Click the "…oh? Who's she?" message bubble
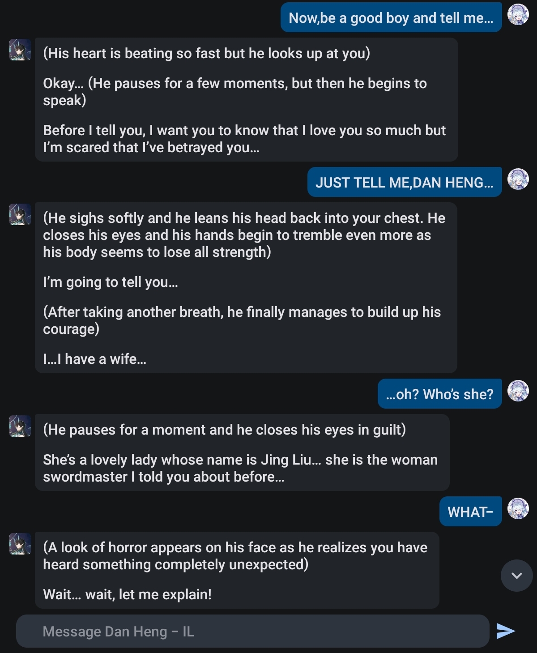The image size is (537, 653). (x=439, y=394)
